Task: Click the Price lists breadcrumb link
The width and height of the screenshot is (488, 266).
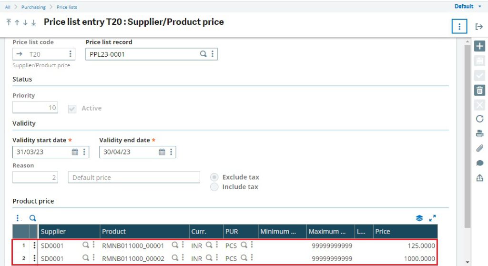Action: click(67, 7)
